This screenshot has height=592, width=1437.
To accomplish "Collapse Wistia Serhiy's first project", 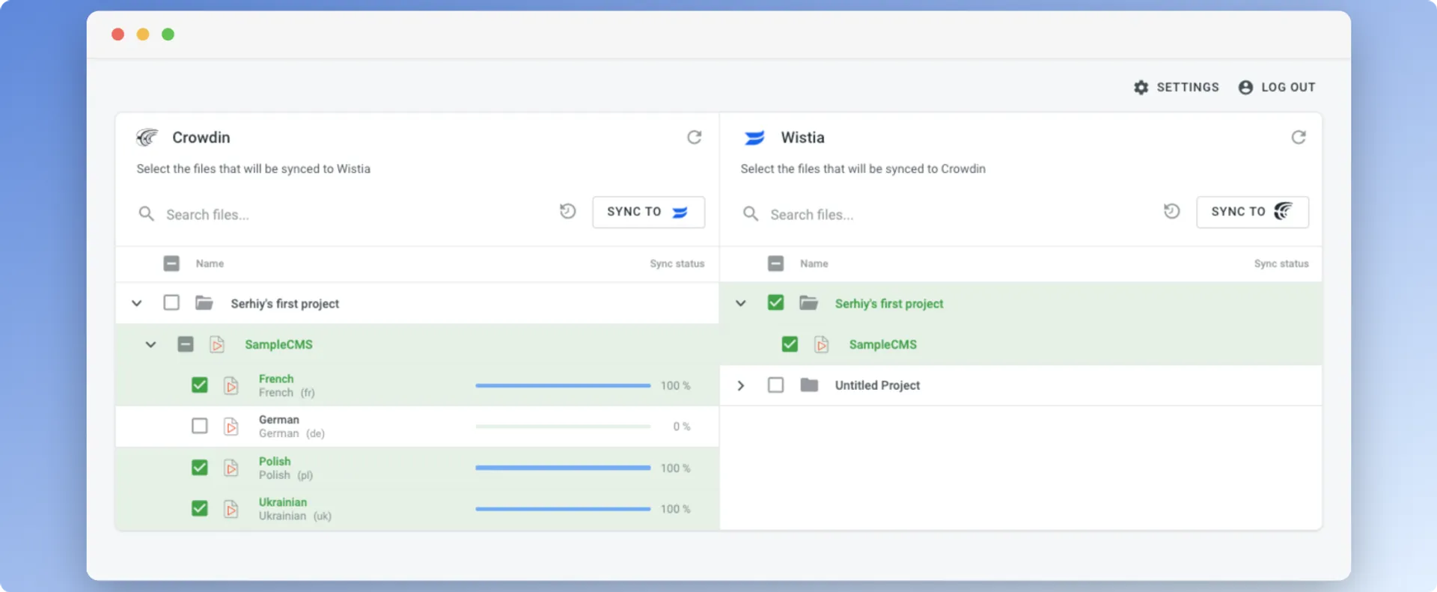I will coord(740,303).
